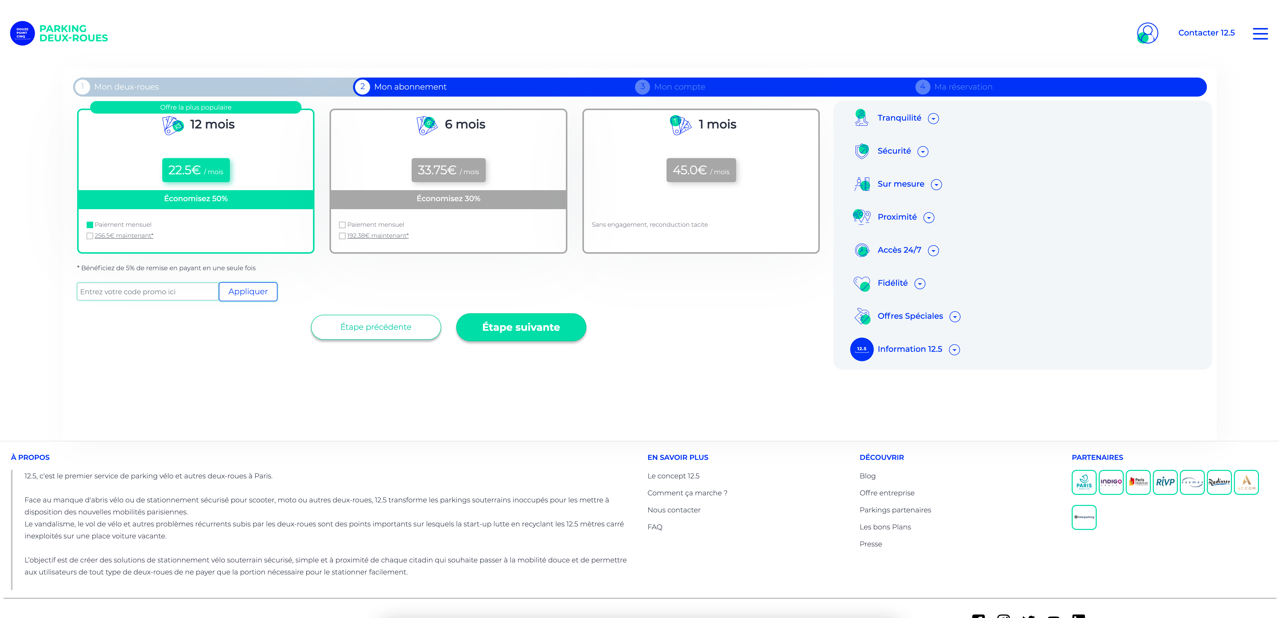
Task: Click the Offre la plus populaire badge
Action: pyautogui.click(x=196, y=107)
